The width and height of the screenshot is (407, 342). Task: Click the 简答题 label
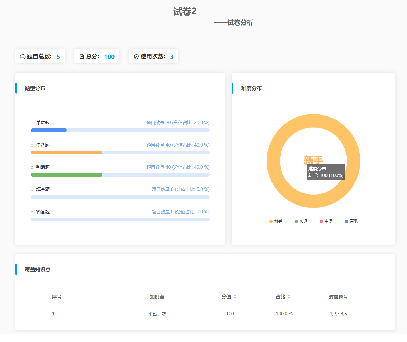coord(43,212)
